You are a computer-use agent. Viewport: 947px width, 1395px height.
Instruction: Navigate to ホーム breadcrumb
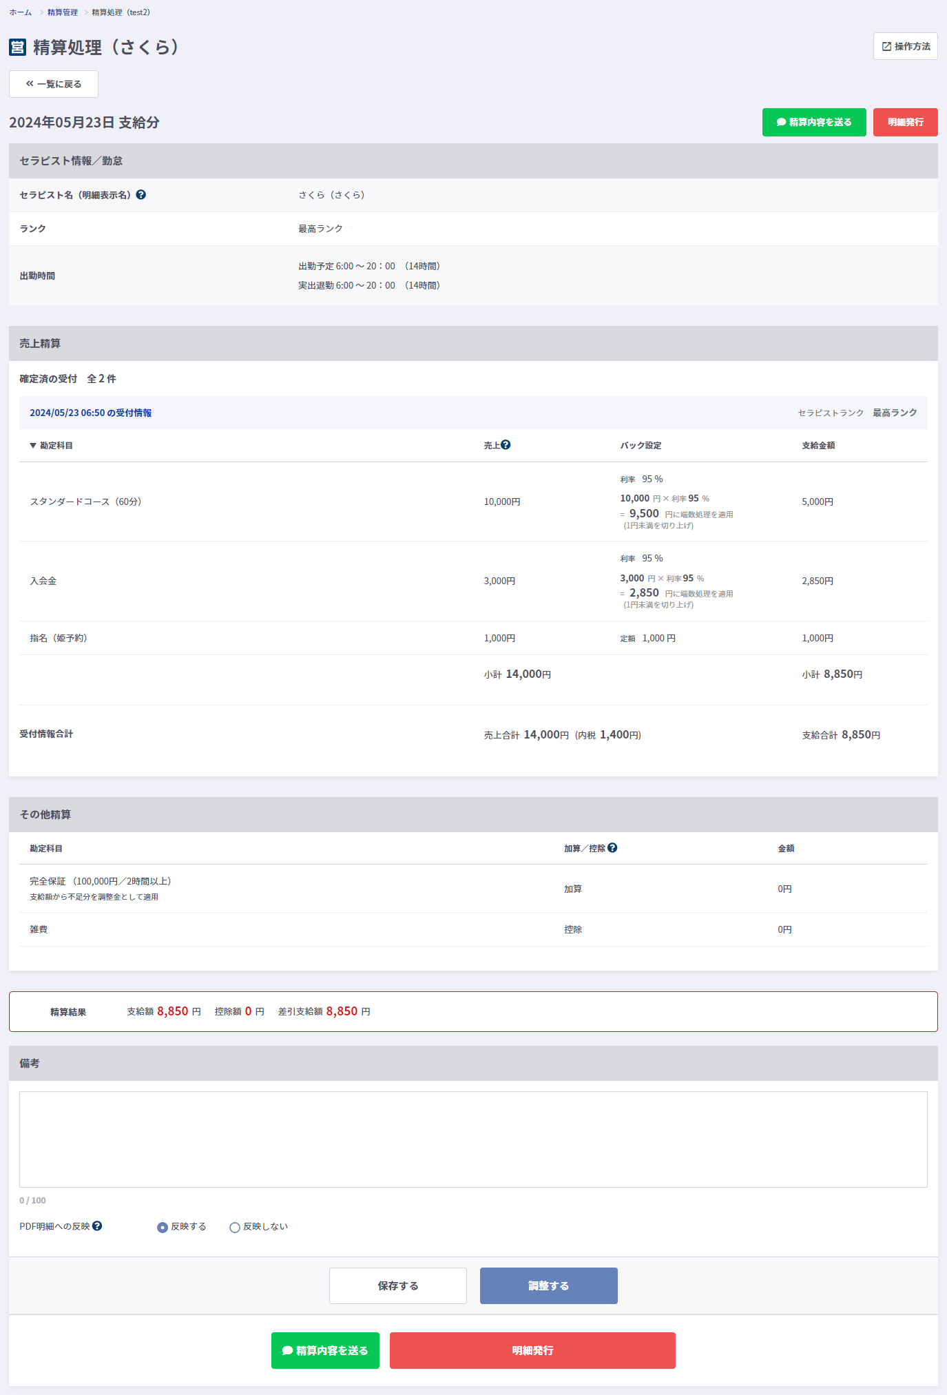(x=20, y=12)
